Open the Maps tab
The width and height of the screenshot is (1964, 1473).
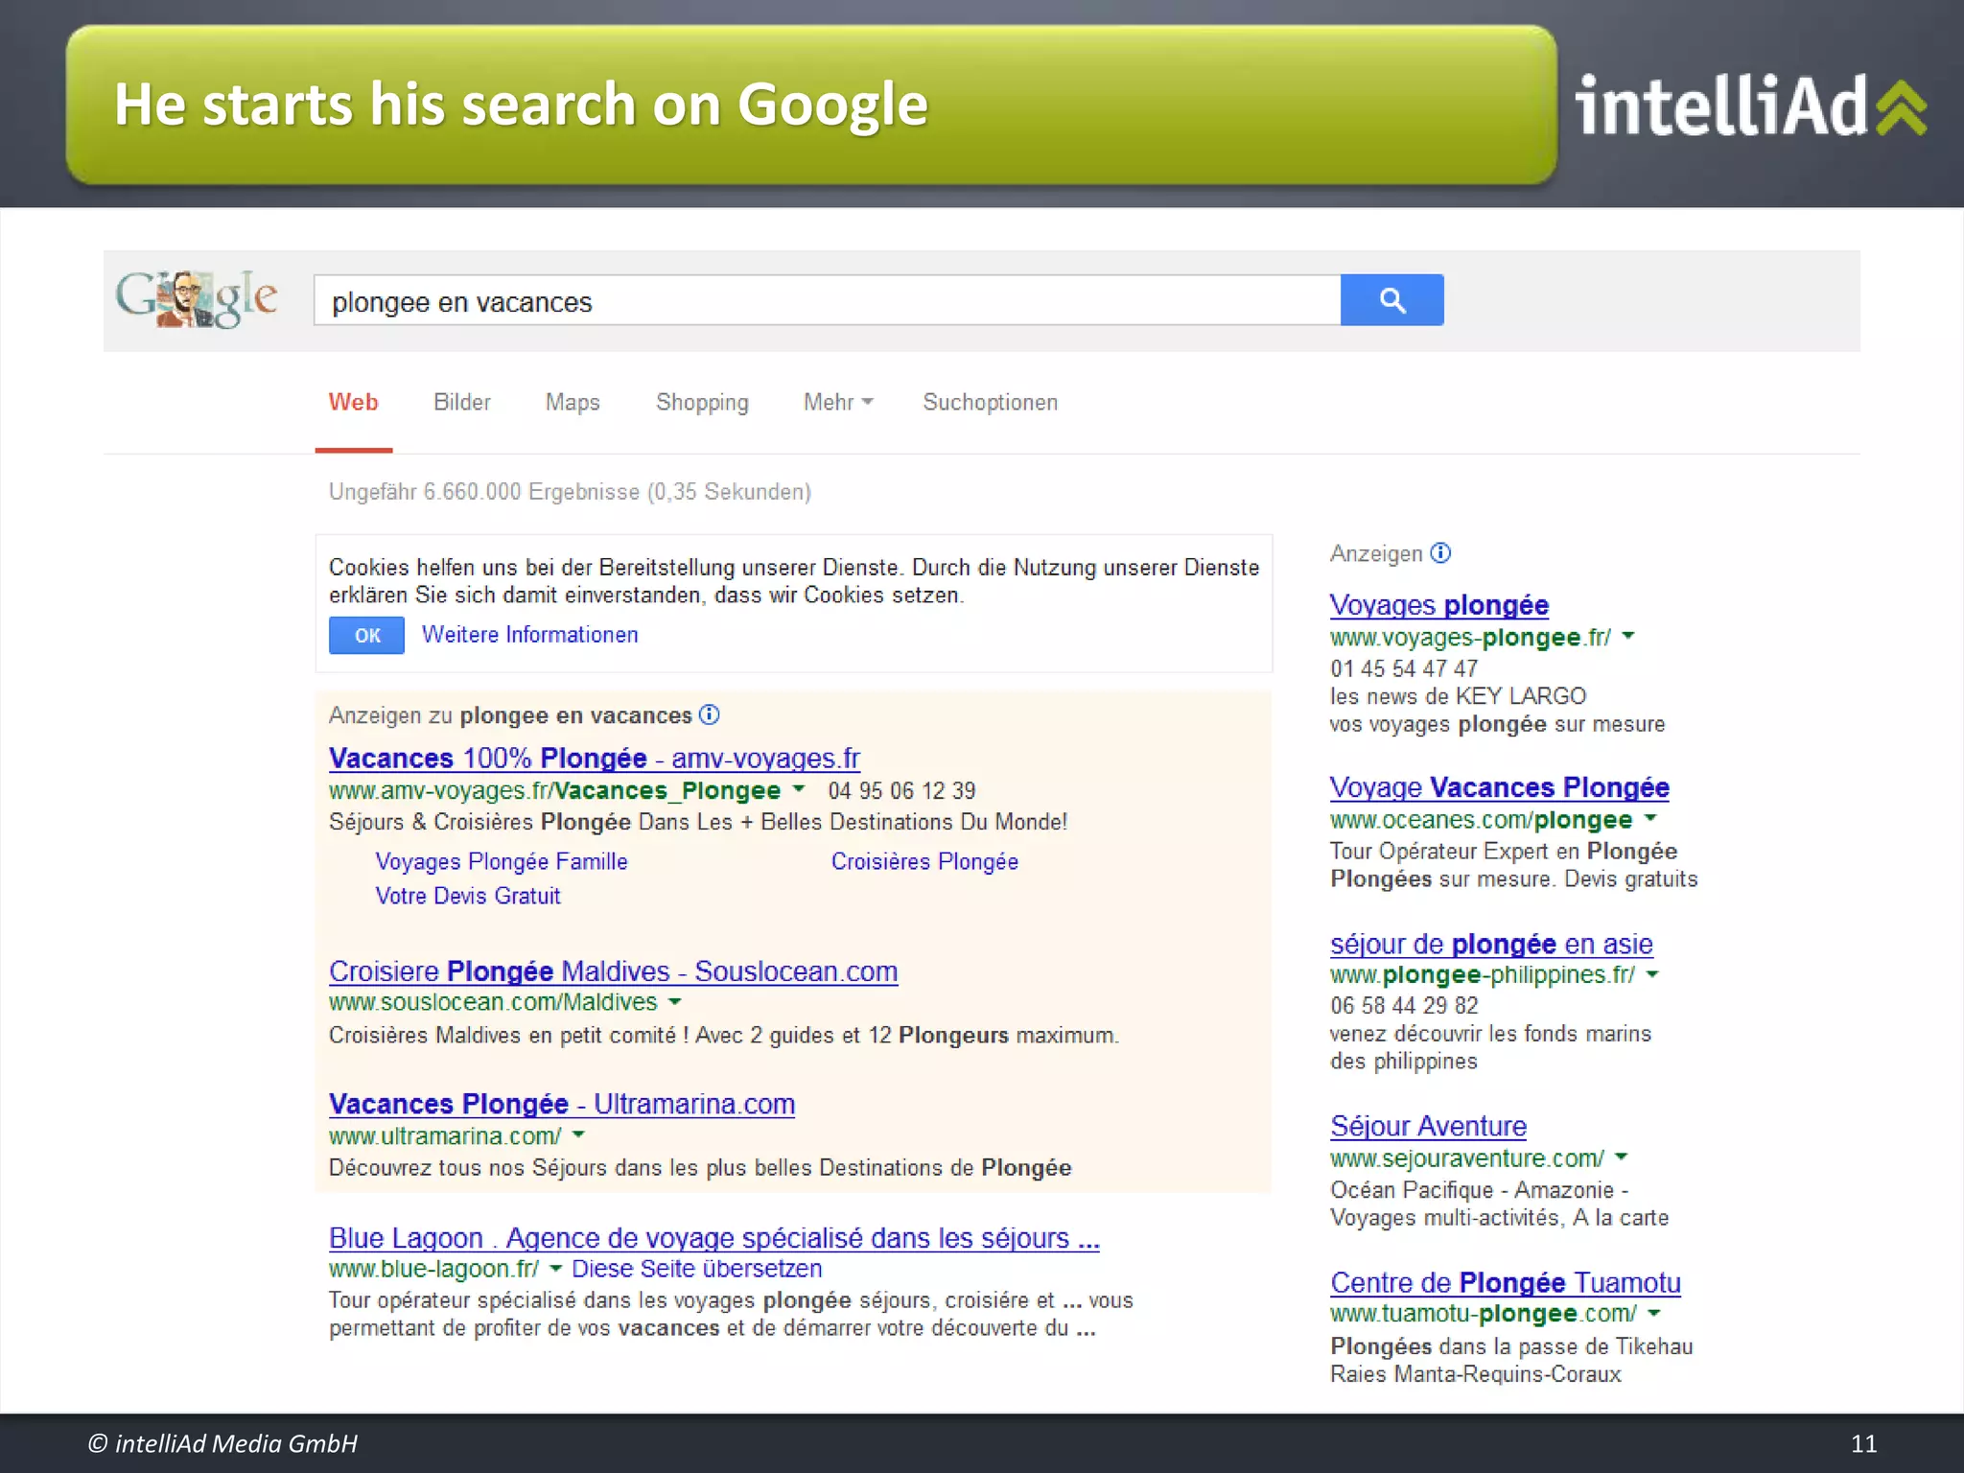point(573,403)
